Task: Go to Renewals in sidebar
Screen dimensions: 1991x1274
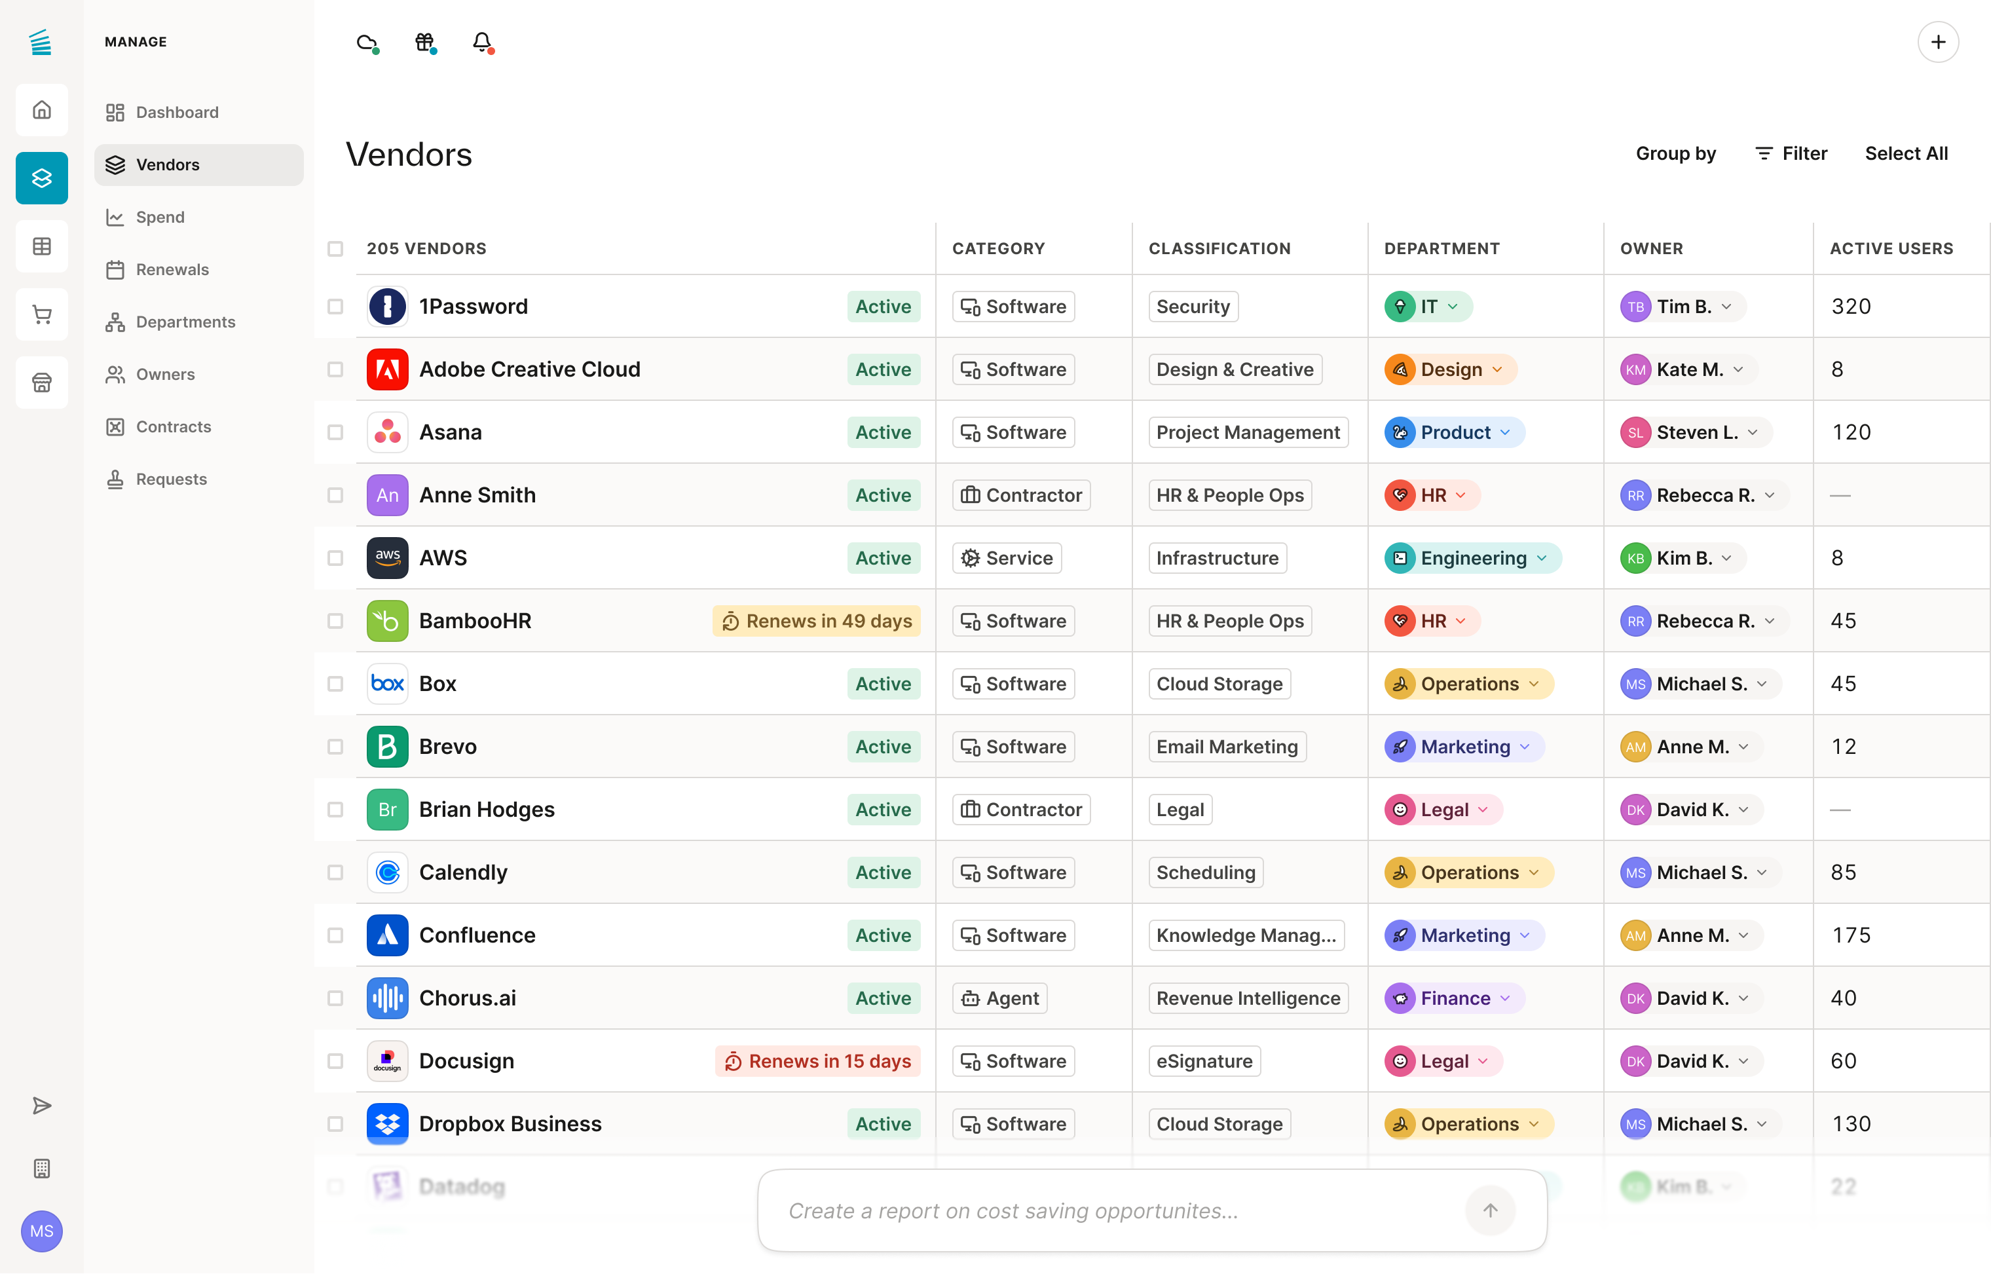Action: click(172, 270)
